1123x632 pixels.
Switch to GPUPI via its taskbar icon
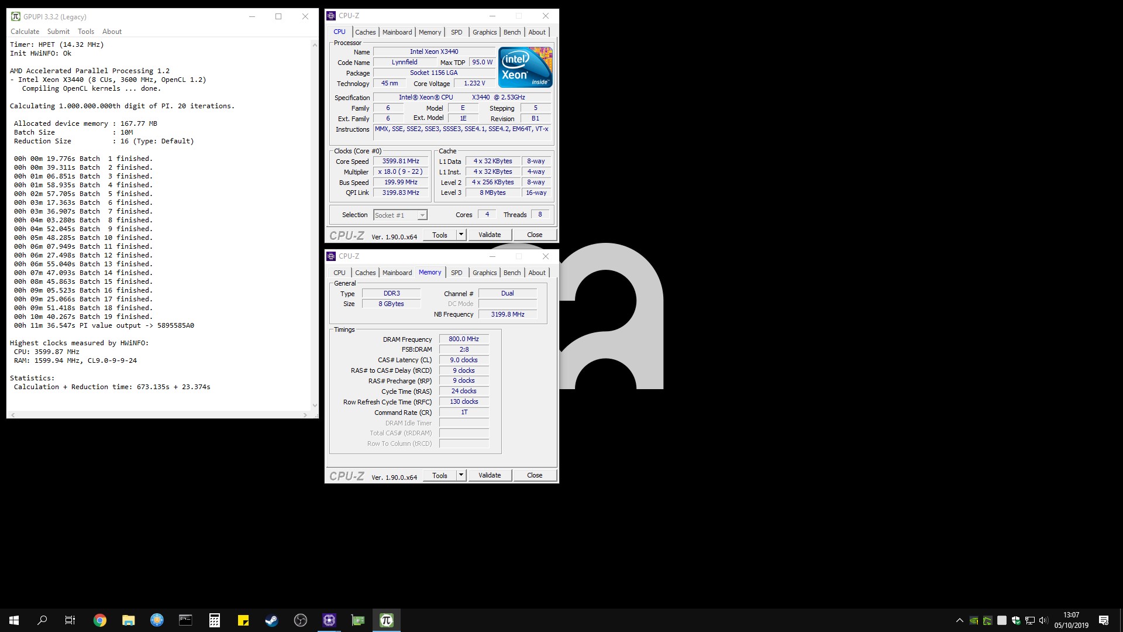click(x=386, y=620)
